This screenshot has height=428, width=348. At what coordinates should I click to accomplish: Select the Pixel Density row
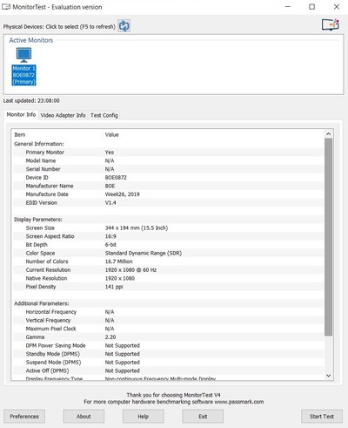[168, 287]
